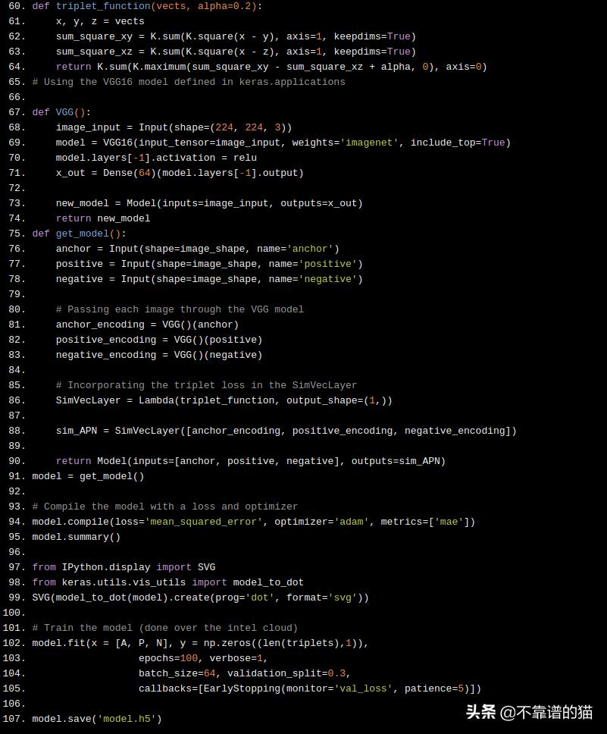Click "anchor = Input(shape=image_shape" line

pos(198,249)
